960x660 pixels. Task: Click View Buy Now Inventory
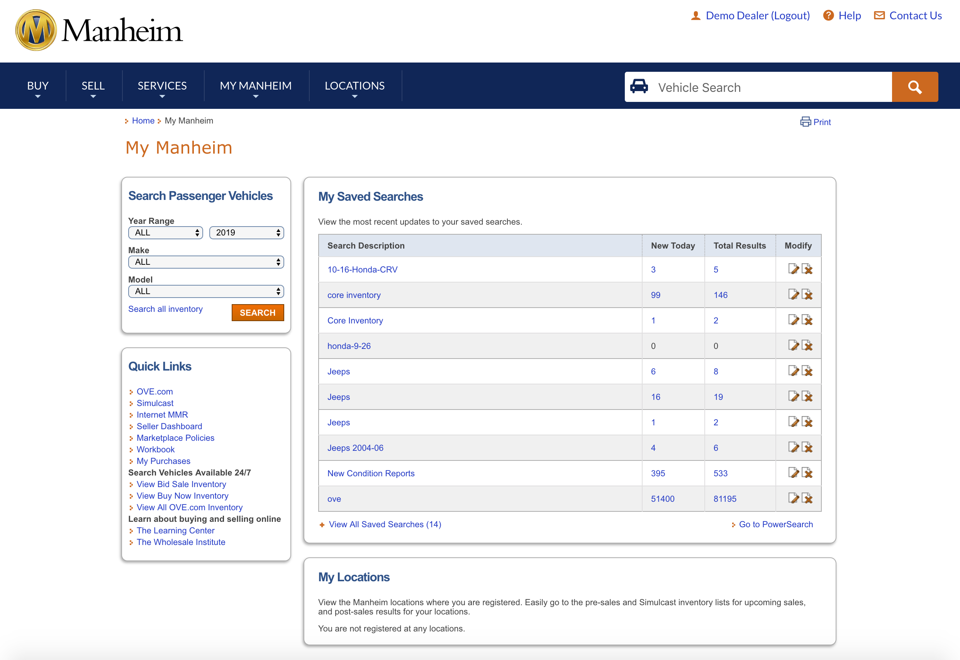tap(183, 496)
